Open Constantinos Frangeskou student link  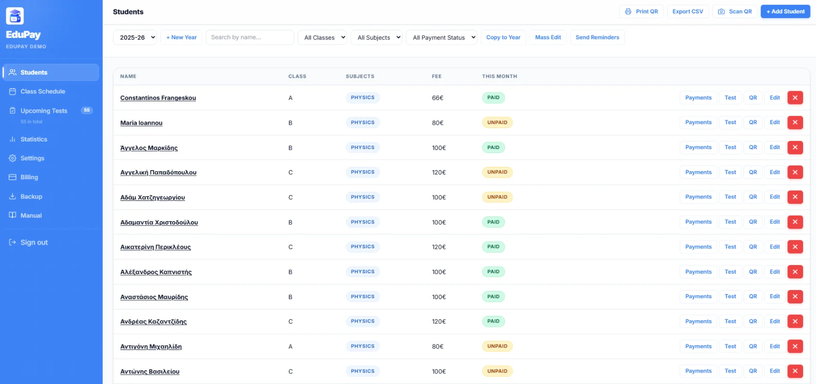point(158,98)
